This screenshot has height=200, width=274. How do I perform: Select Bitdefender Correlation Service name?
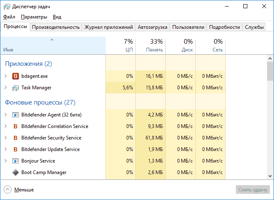click(55, 126)
